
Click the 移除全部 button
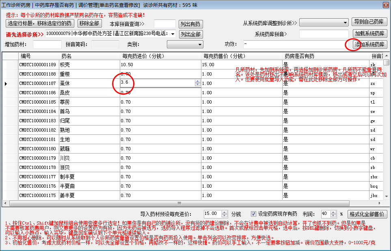[x=89, y=23]
